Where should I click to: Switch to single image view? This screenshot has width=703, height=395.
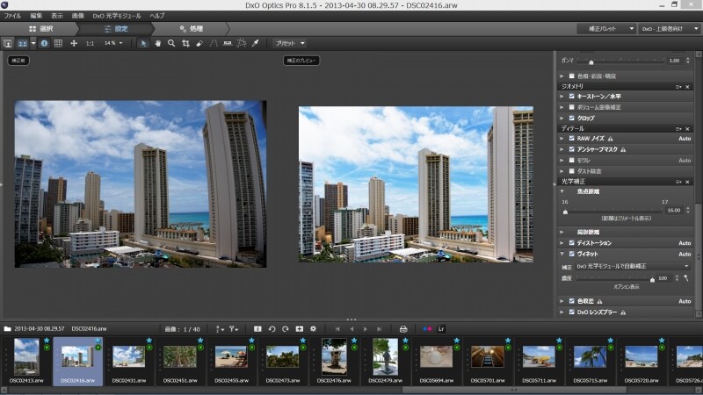coord(8,43)
